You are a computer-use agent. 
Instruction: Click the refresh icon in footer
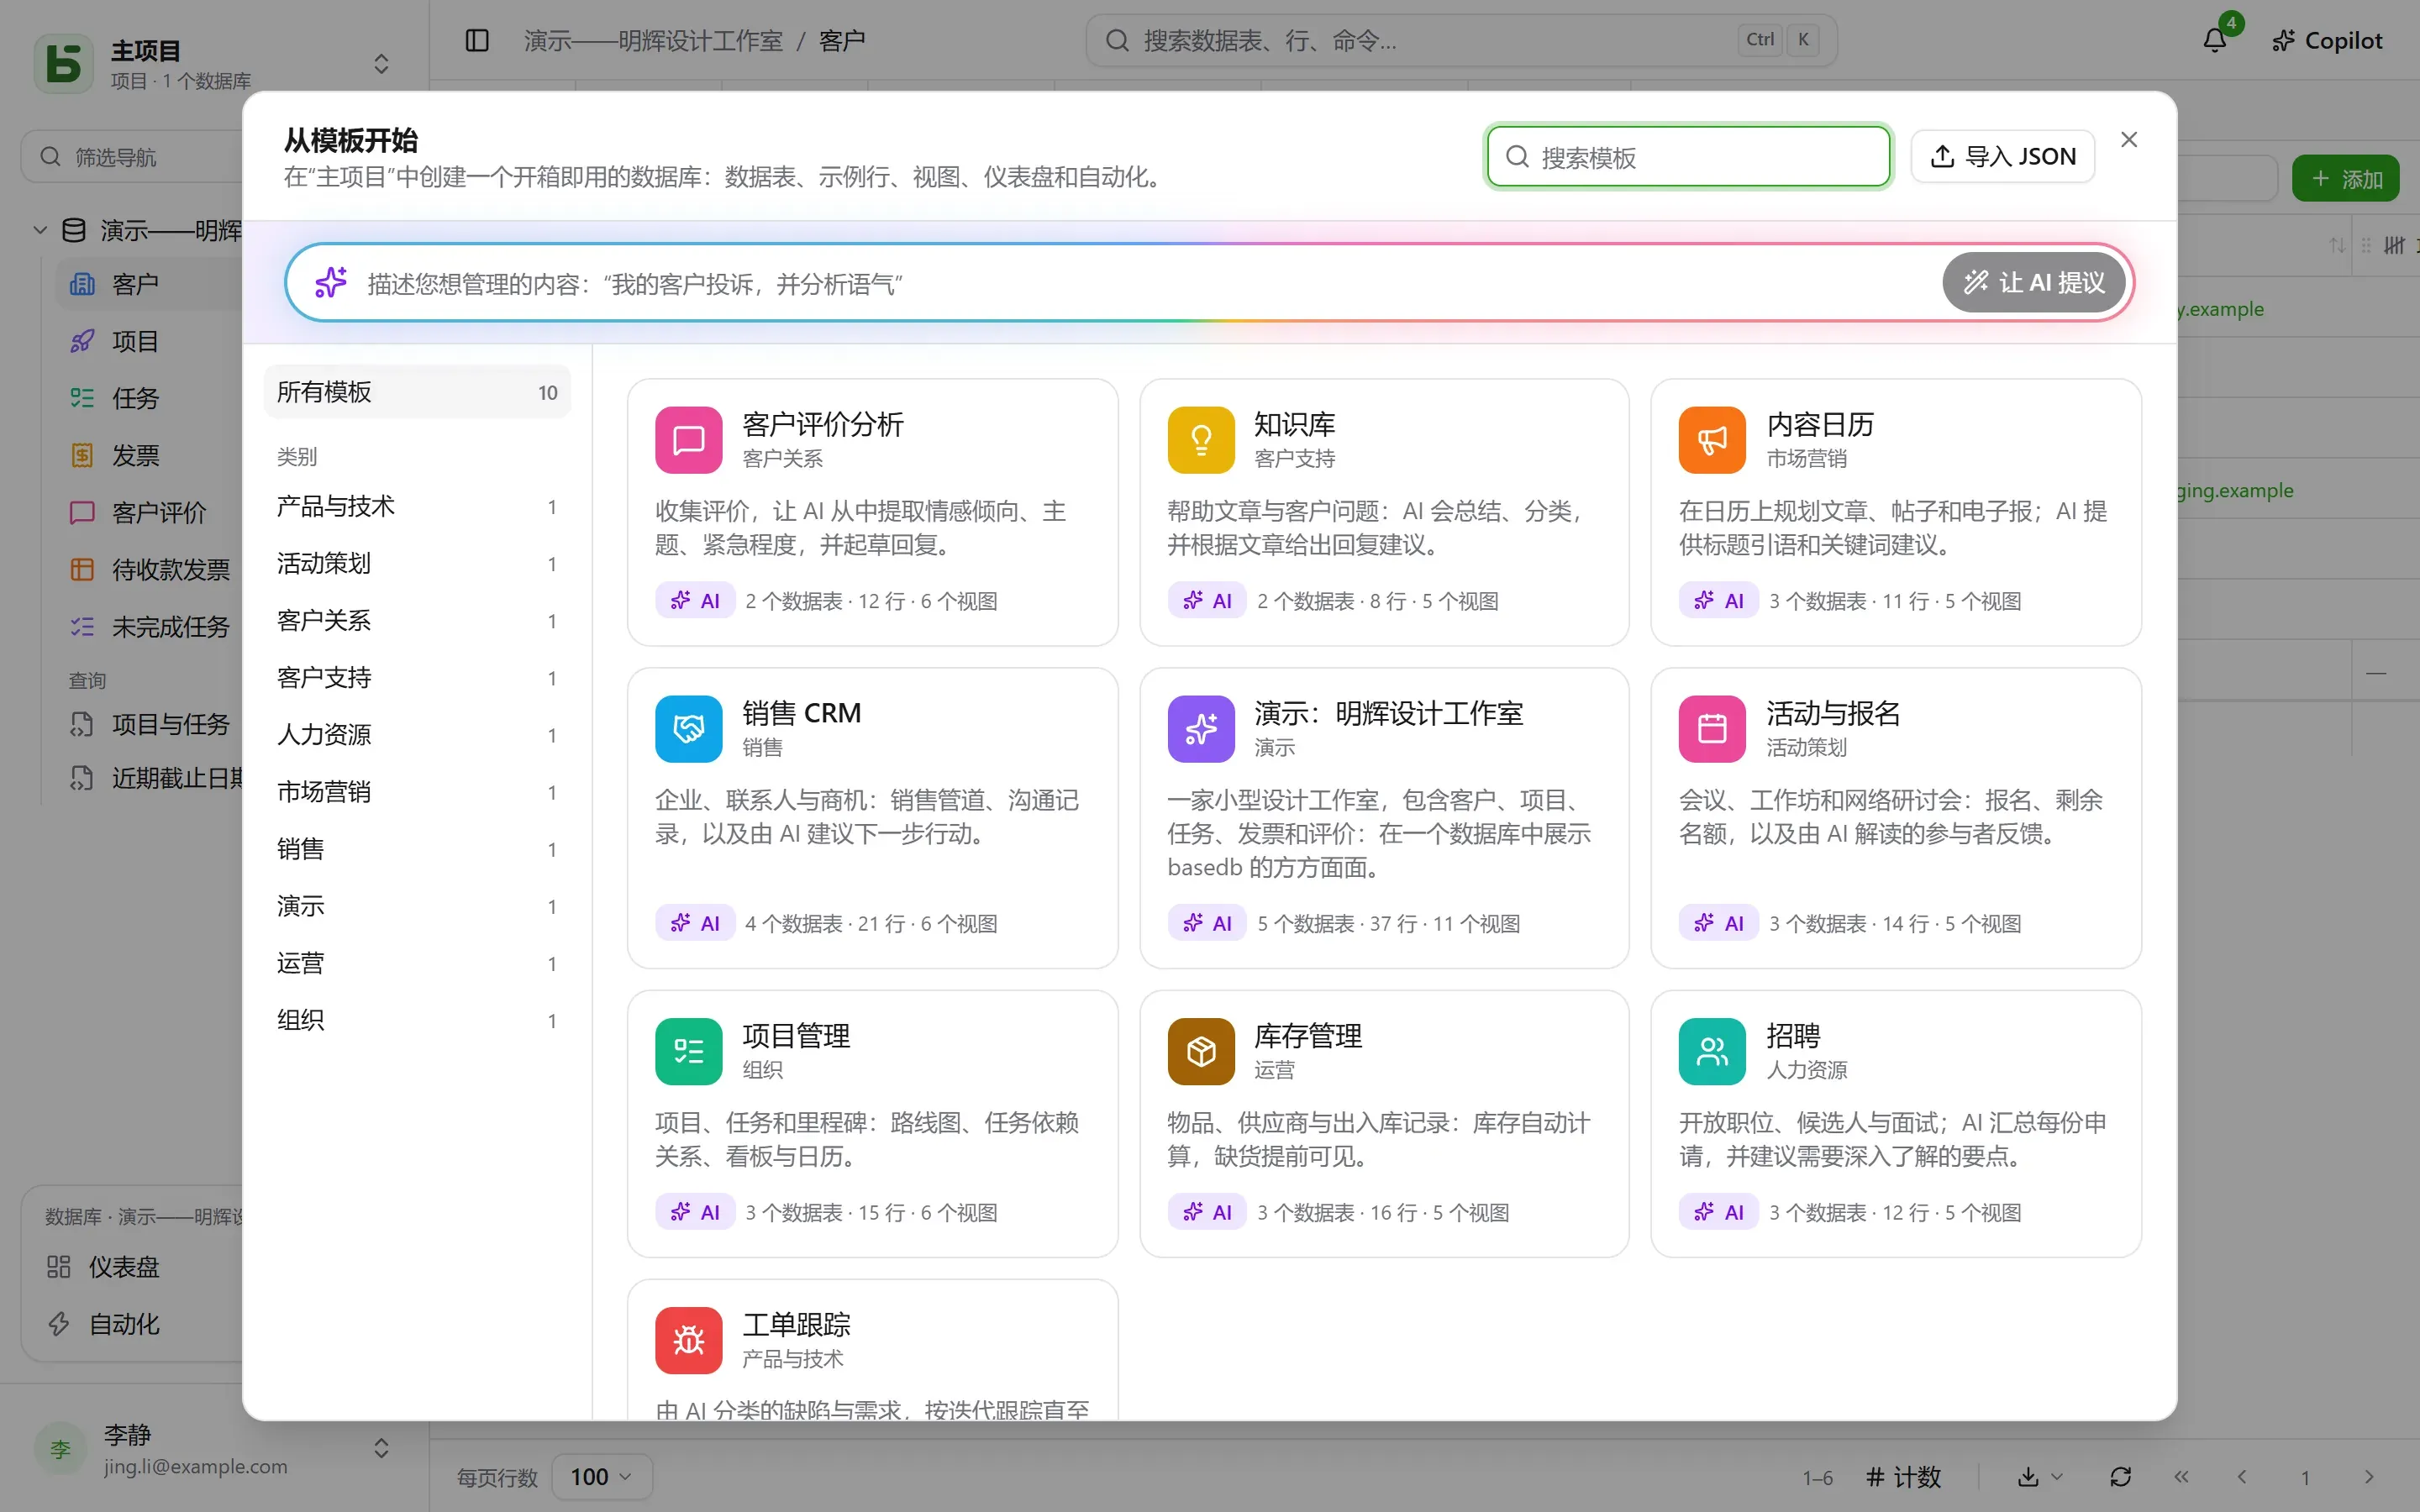(x=2120, y=1477)
